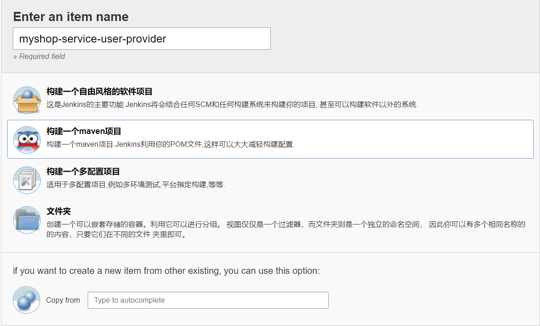Click the 'Type to autocomplete' copy field
Image resolution: width=540 pixels, height=326 pixels.
pos(208,300)
